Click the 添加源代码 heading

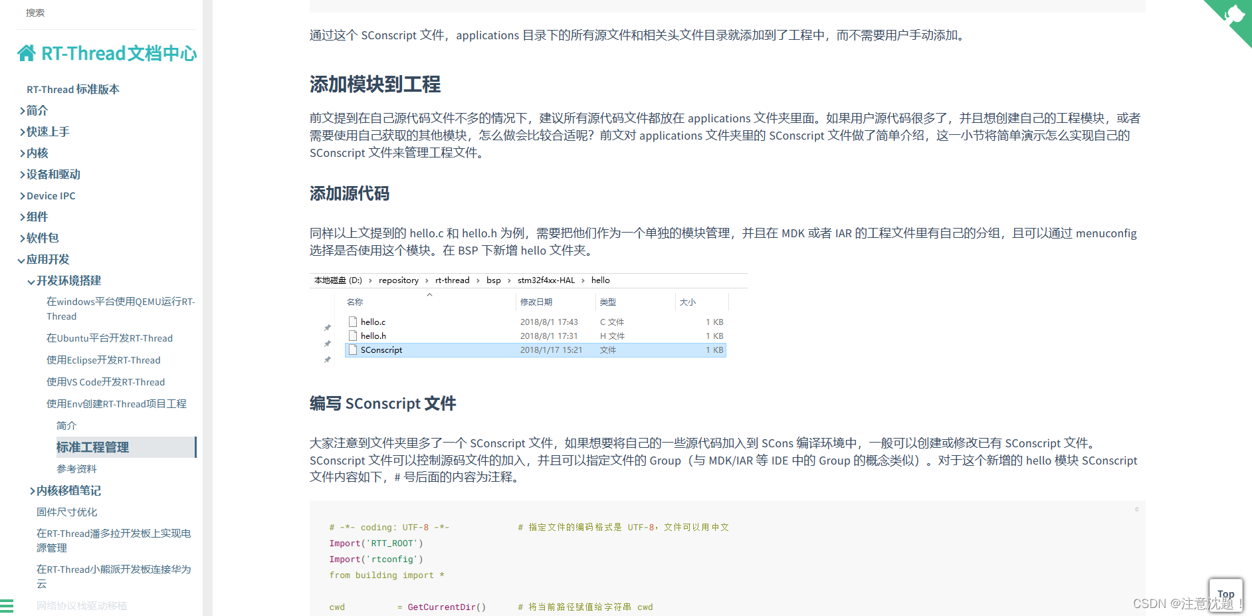(x=350, y=193)
